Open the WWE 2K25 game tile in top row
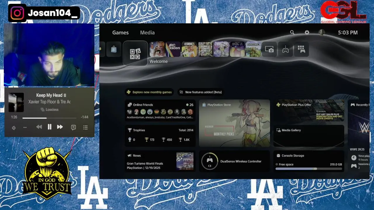Screen dimensions: 374x210 [157, 49]
